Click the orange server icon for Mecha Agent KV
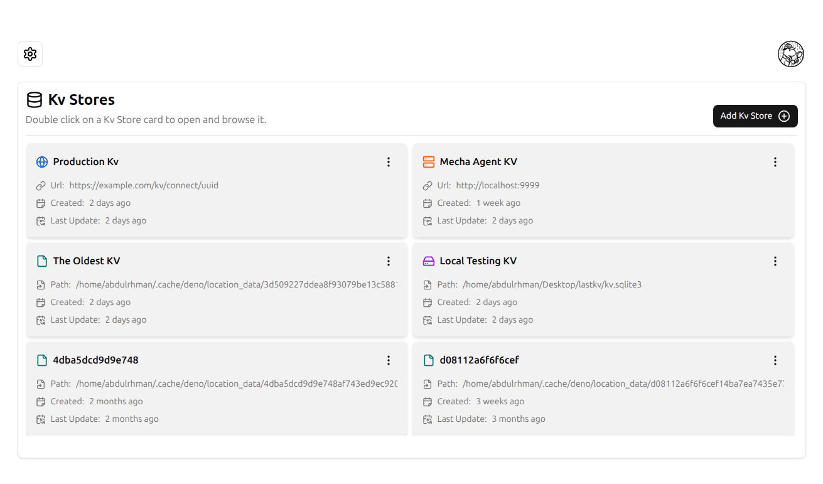Viewport: 823px width, 484px height. (x=429, y=162)
